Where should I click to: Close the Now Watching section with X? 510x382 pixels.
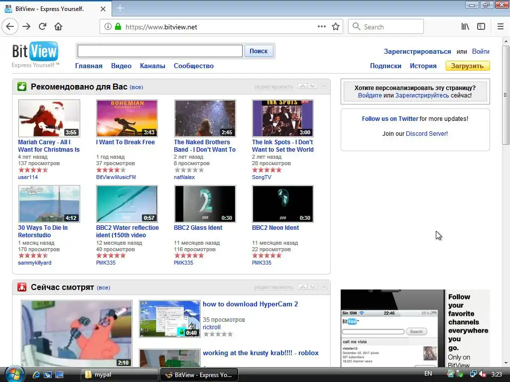coord(324,287)
